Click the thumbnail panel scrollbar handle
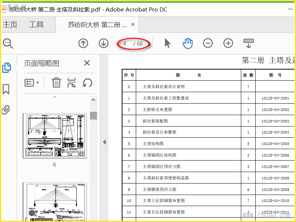 pos(94,115)
